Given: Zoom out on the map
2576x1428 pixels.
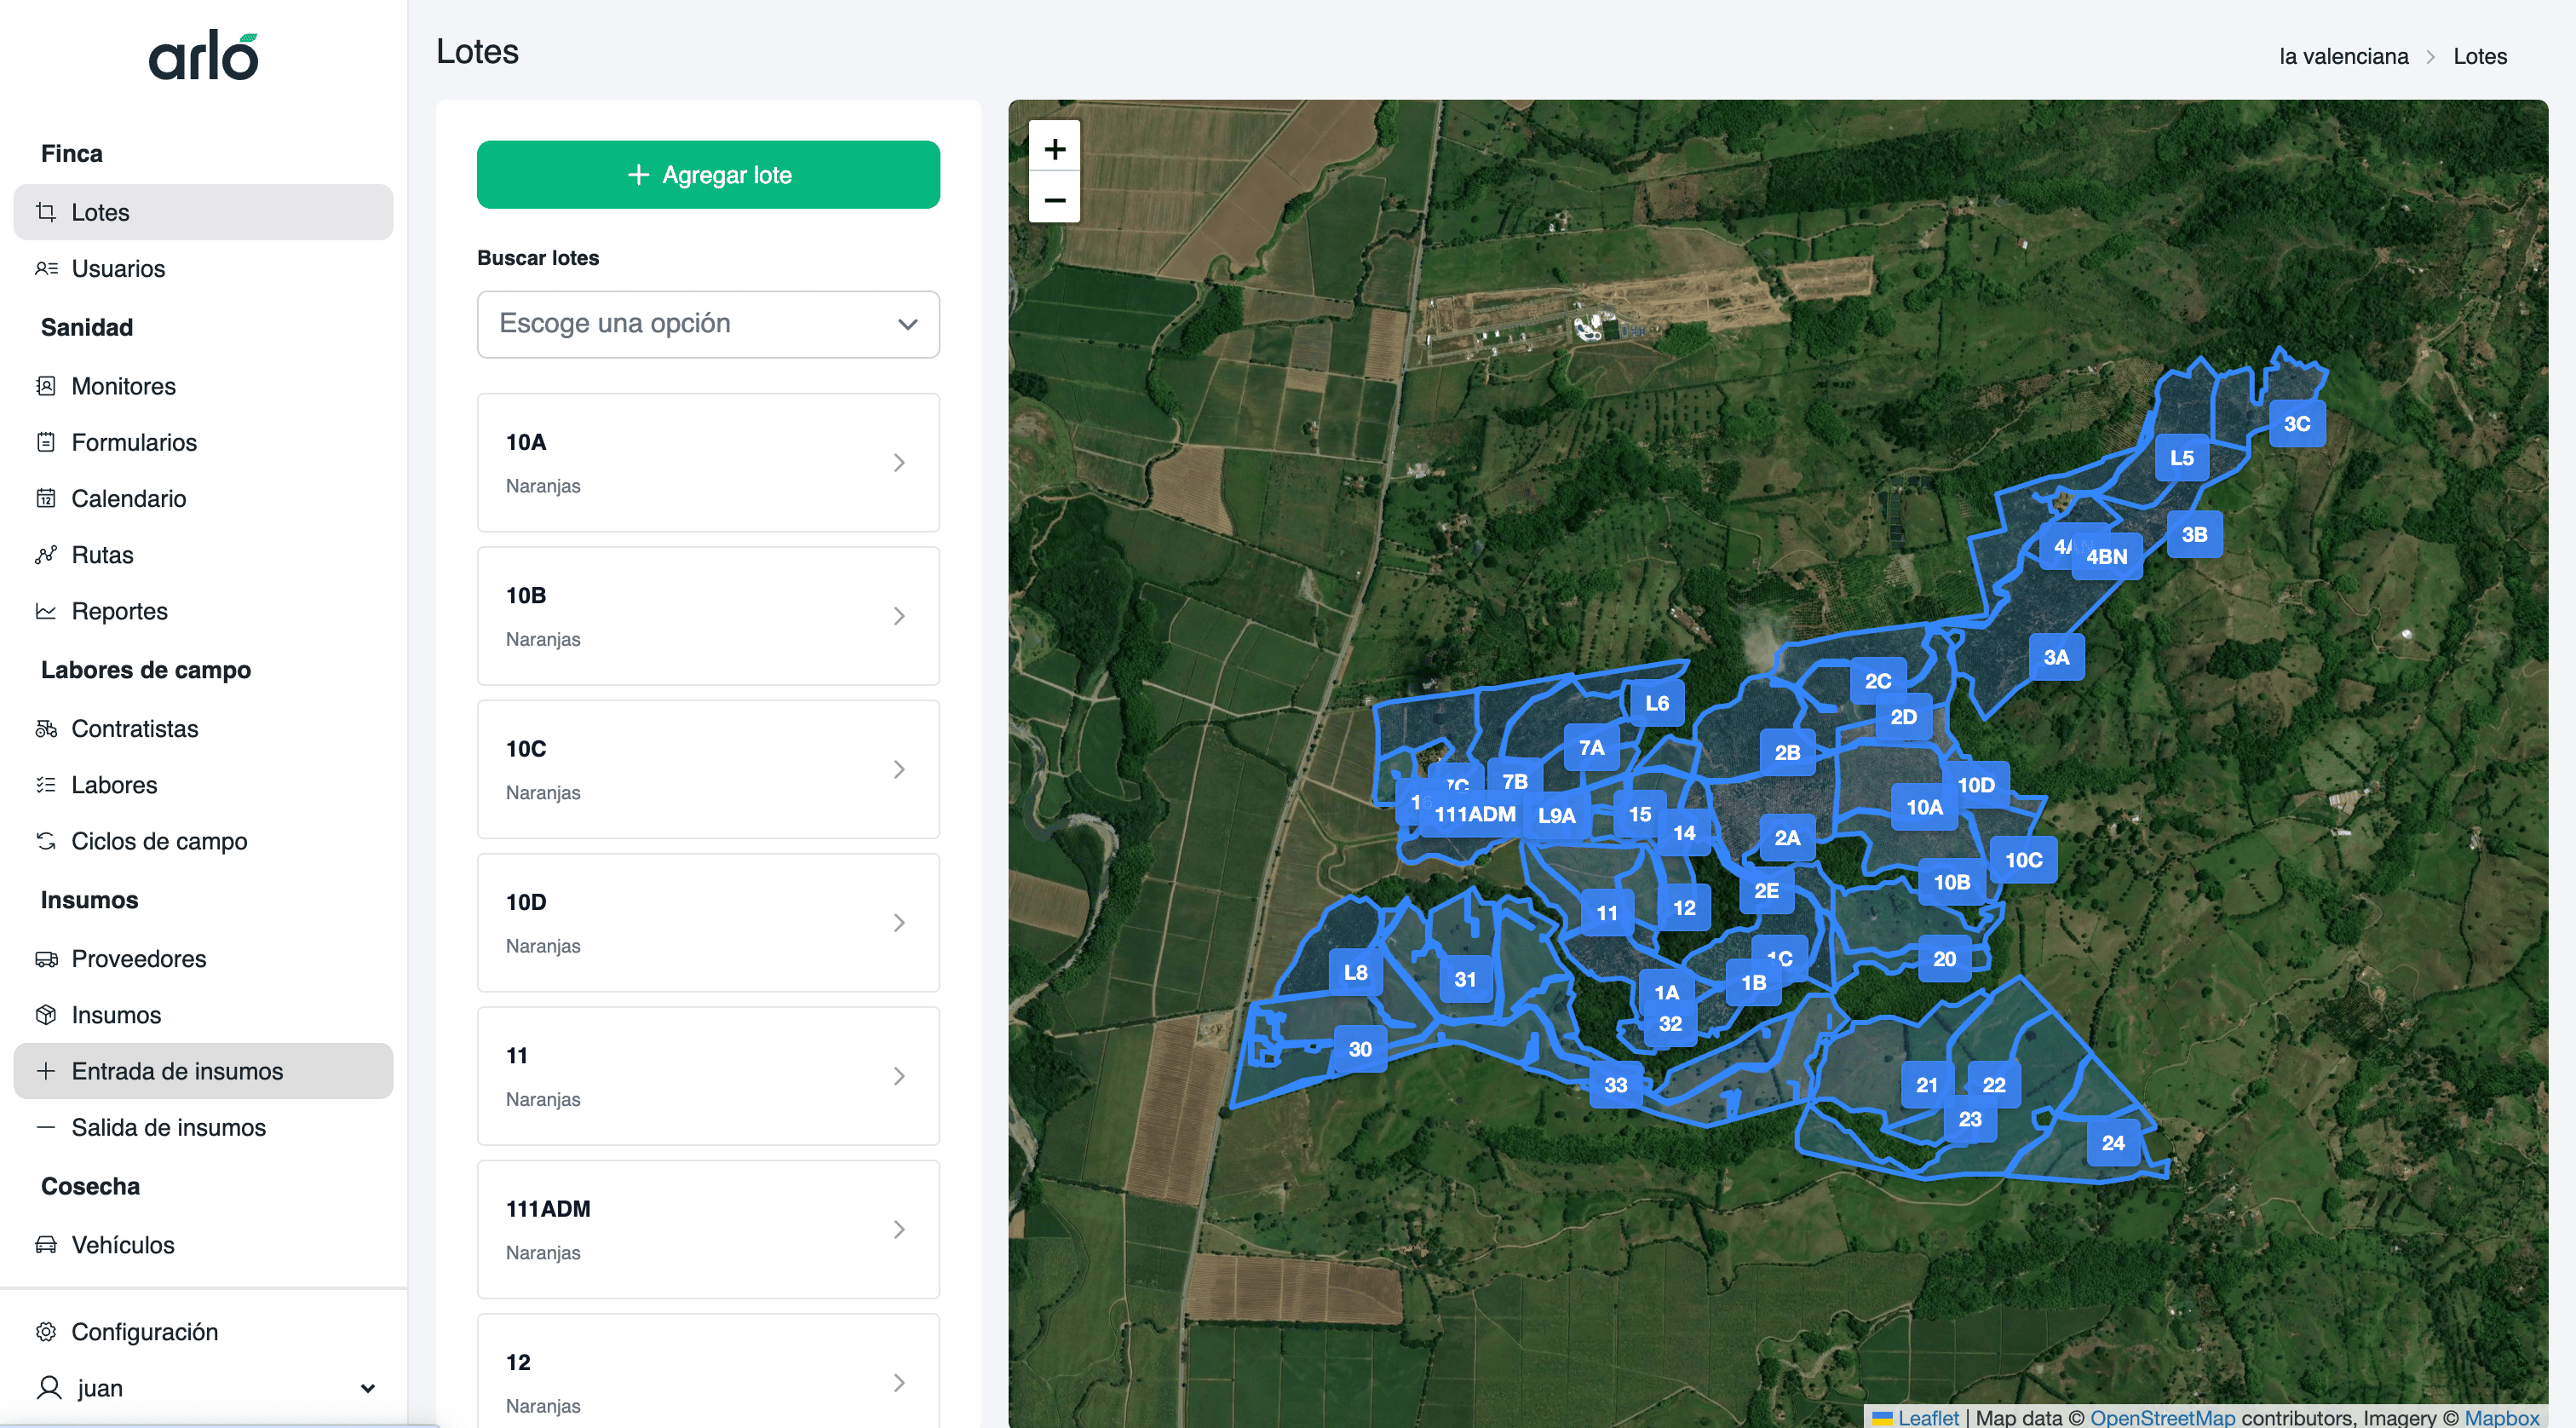Looking at the screenshot, I should coord(1054,200).
